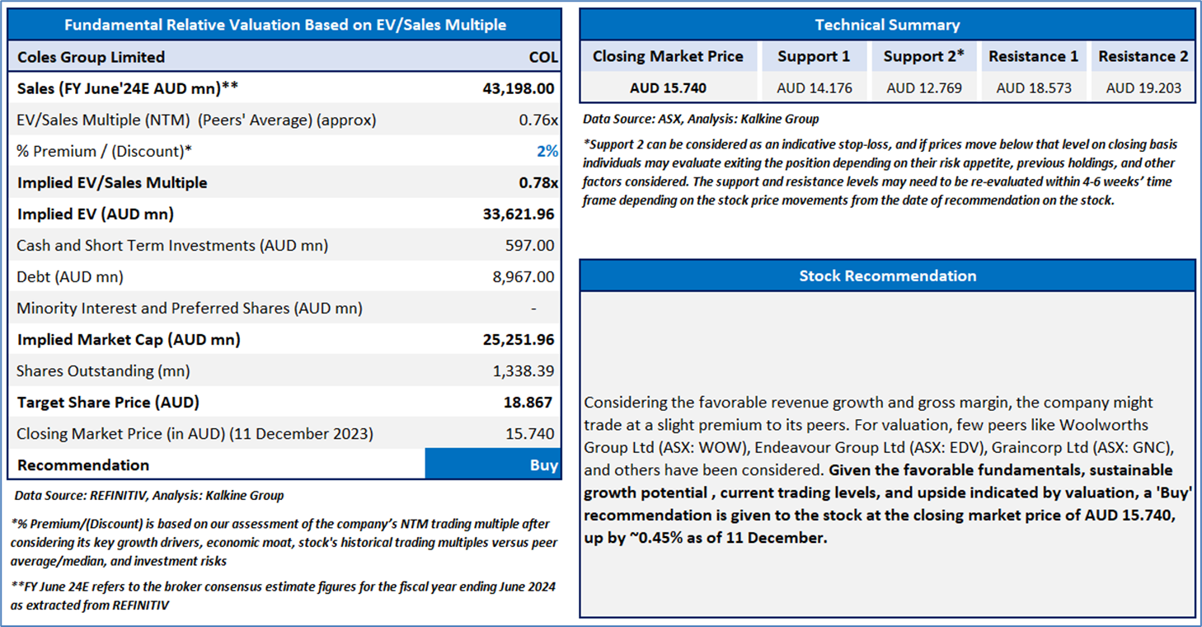
Task: Select the Sales value 43,198.00
Action: pyautogui.click(x=519, y=88)
